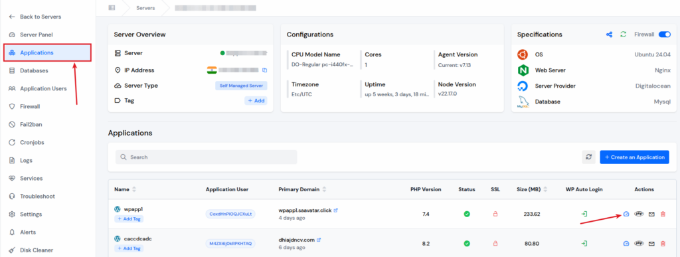Click the sidebar collapse icon in breadcrumb
Viewport: 680px width, 257px height.
pos(112,8)
